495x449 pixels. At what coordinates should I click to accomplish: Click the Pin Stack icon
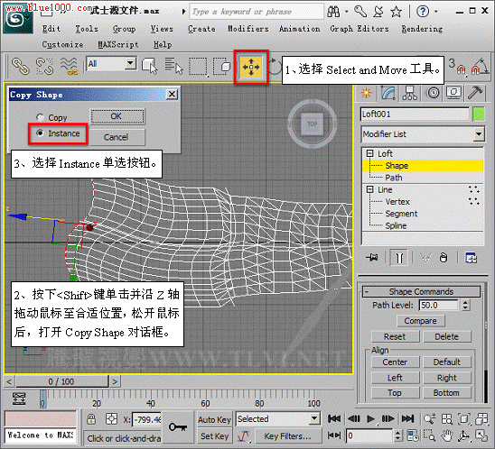[372, 258]
